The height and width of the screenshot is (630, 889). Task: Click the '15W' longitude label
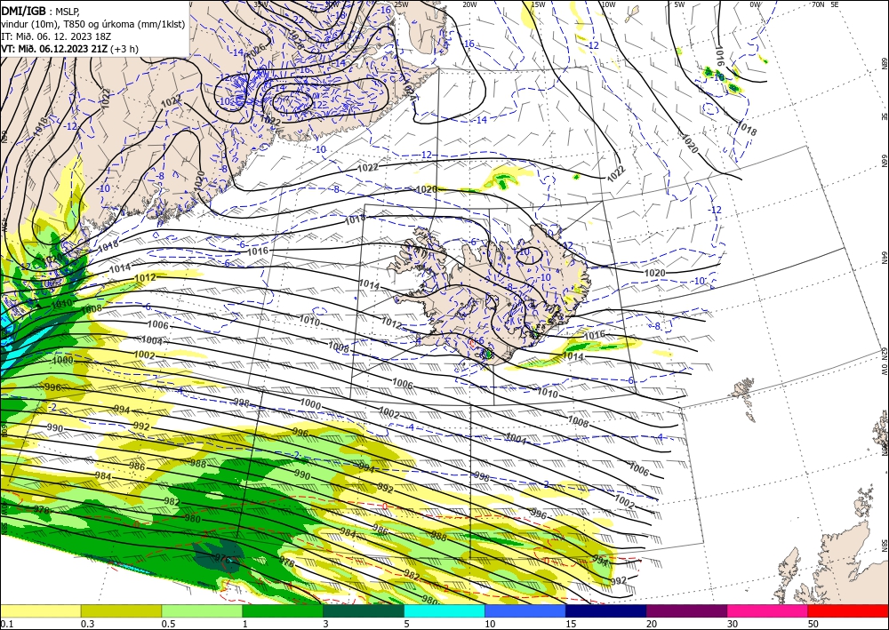coord(538,4)
